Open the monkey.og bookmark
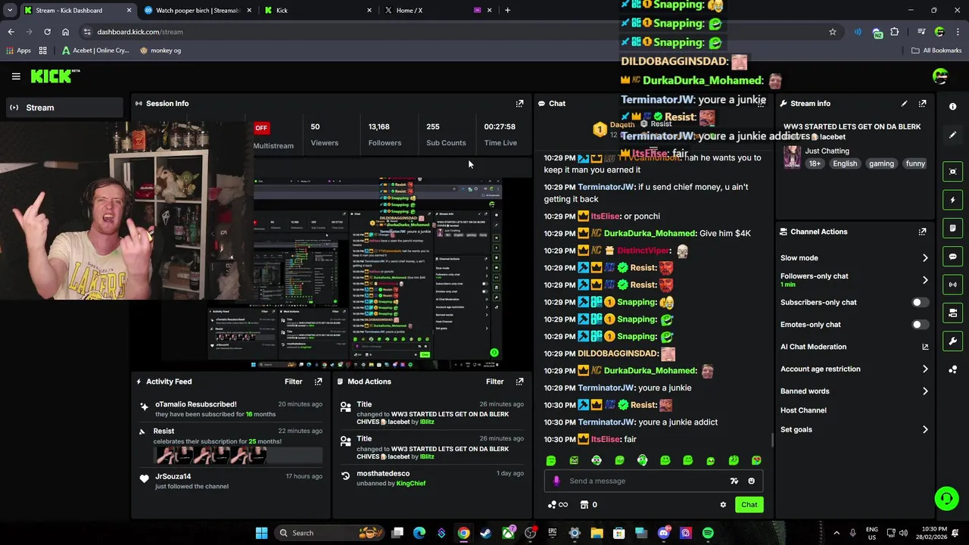Viewport: 969px width, 545px height. point(160,51)
